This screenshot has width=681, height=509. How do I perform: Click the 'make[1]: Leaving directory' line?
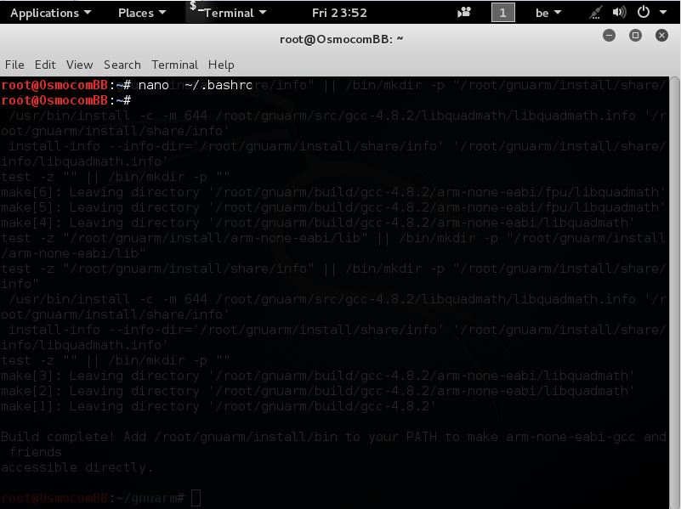(218, 406)
